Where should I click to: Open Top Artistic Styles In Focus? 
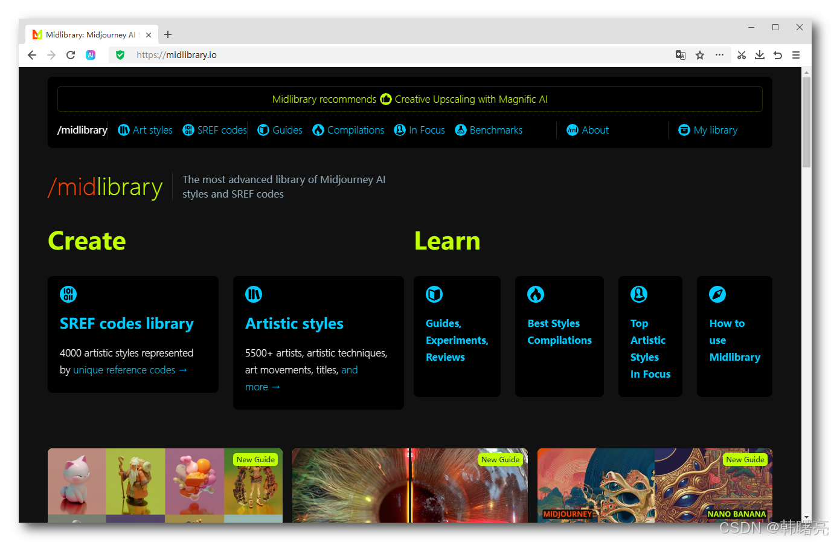650,349
